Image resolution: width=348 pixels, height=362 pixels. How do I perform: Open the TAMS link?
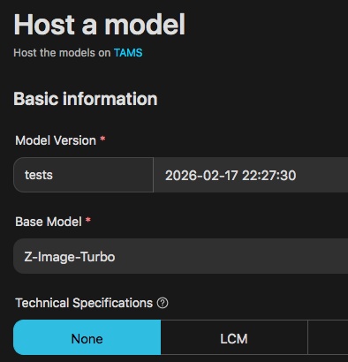coord(128,53)
